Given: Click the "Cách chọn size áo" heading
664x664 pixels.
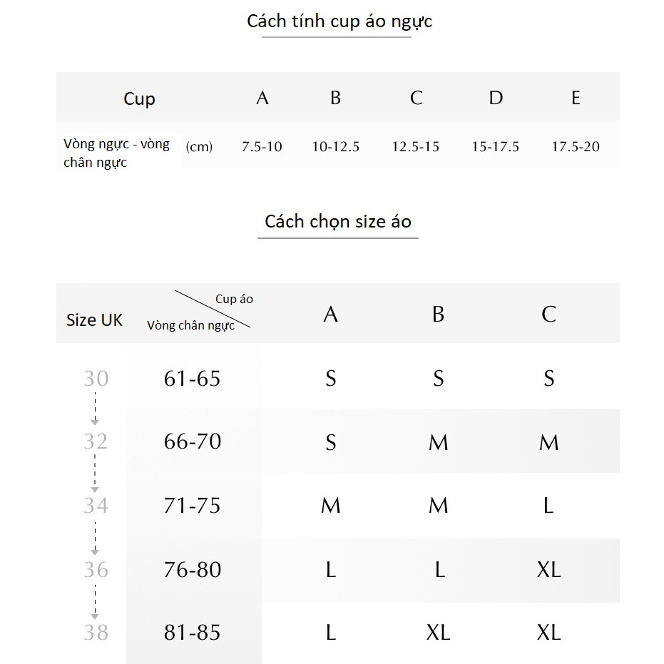Looking at the screenshot, I should click(338, 221).
